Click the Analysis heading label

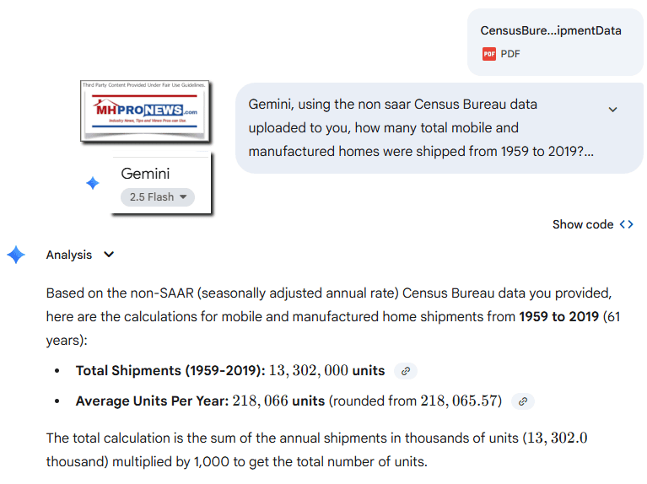pyautogui.click(x=69, y=255)
